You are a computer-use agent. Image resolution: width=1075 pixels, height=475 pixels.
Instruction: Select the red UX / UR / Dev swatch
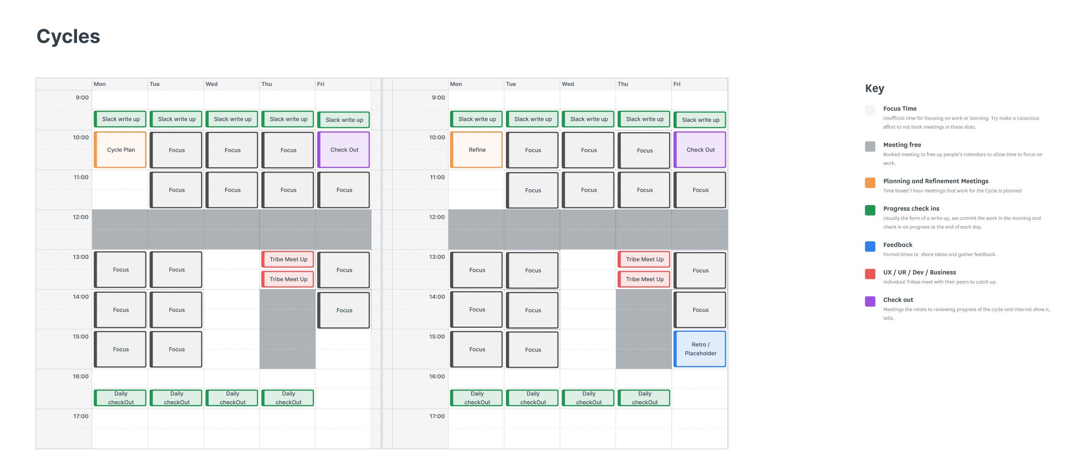(870, 274)
